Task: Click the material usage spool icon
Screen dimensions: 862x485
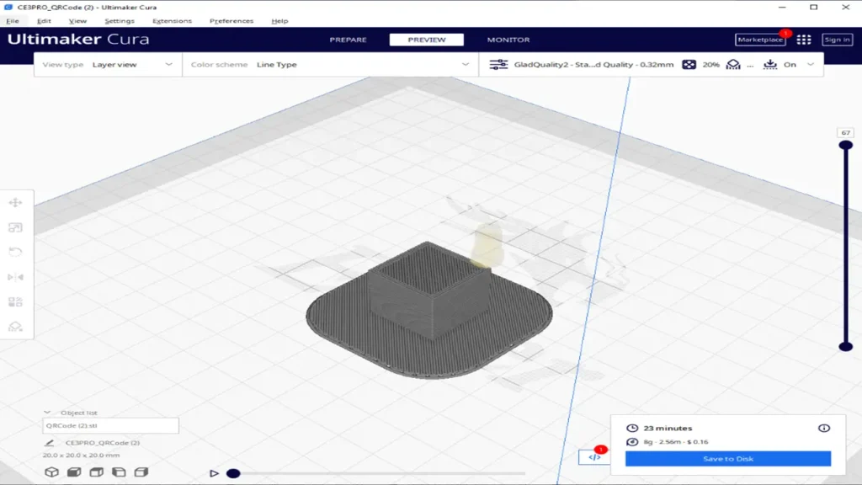Action: 632,441
